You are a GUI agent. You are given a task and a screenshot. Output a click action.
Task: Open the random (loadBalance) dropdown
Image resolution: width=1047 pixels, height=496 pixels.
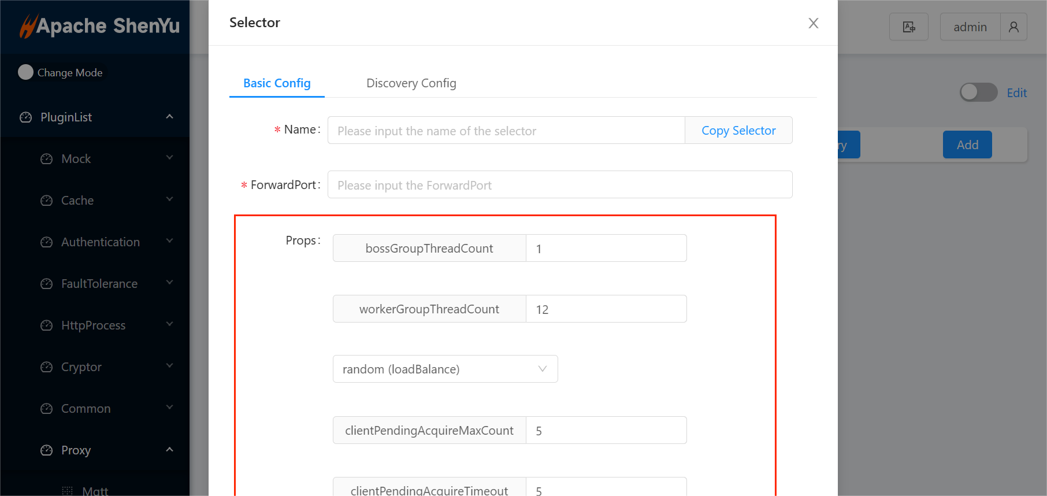point(445,369)
